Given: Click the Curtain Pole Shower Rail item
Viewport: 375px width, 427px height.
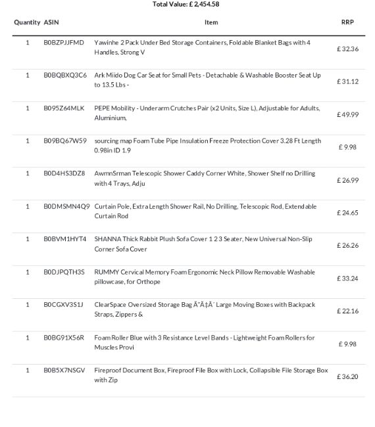Looking at the screenshot, I should 205,211.
